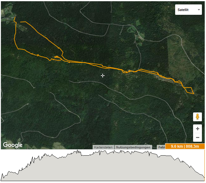Screen dimensions: 206x183
Task: Zoom out with the minus button
Action: 197,137
